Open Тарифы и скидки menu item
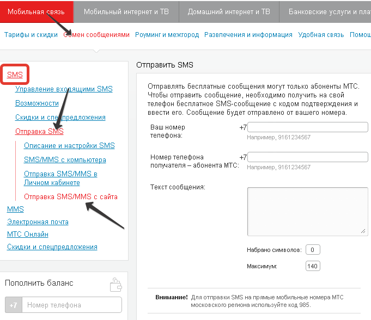 tap(31, 35)
